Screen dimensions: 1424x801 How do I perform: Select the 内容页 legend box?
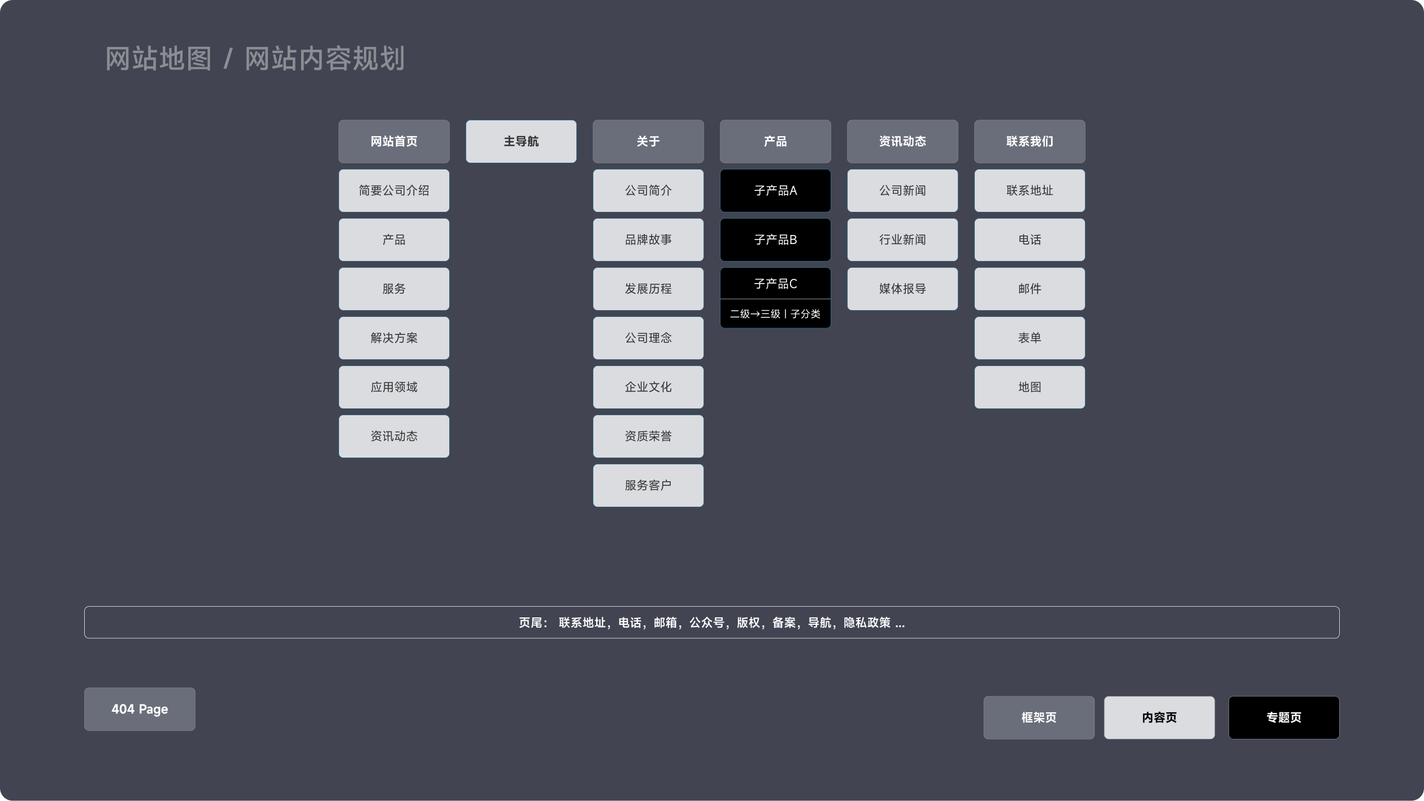pos(1159,717)
